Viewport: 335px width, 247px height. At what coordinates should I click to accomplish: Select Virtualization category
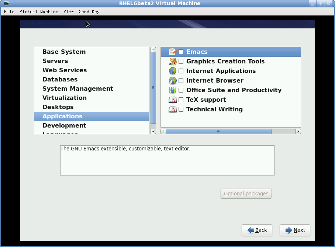point(91,98)
